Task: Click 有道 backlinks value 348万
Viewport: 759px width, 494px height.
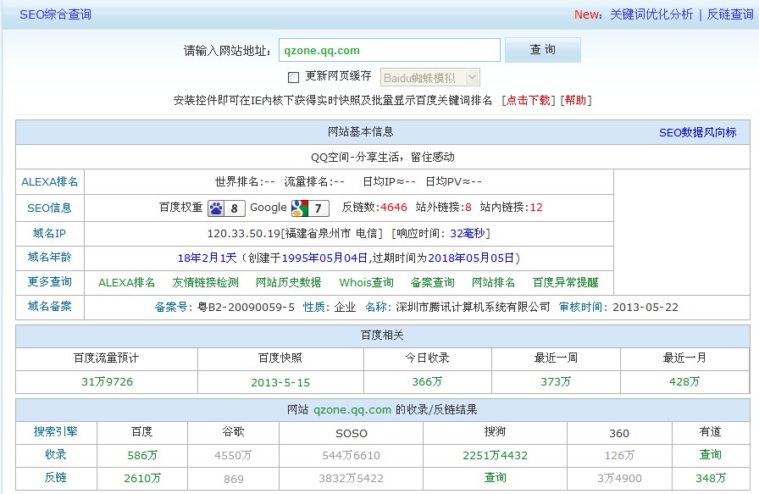Action: click(x=711, y=479)
